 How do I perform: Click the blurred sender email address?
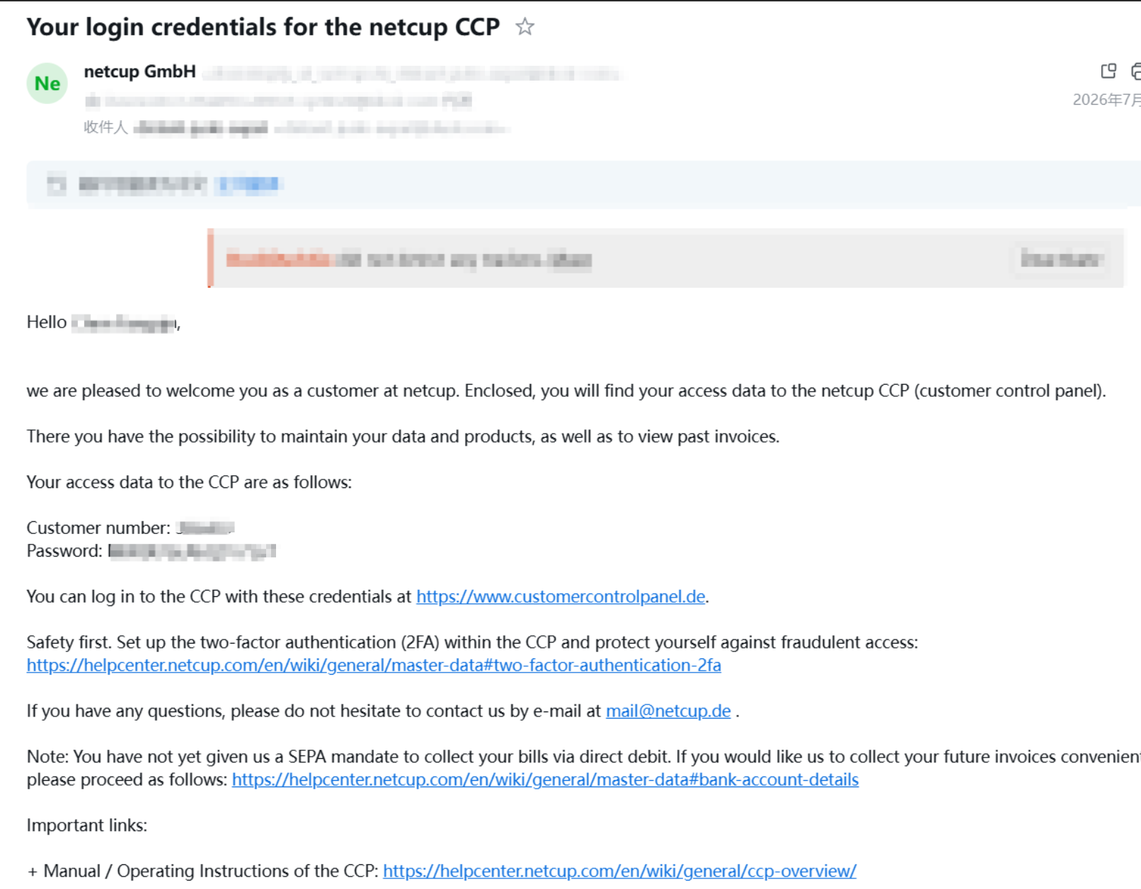coord(413,74)
